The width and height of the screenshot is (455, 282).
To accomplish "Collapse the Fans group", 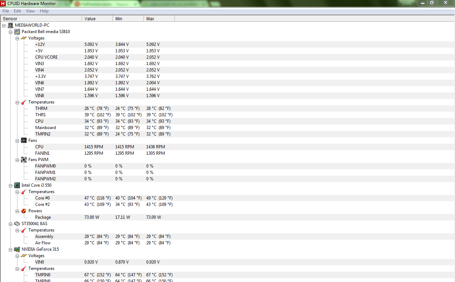I will [17, 141].
